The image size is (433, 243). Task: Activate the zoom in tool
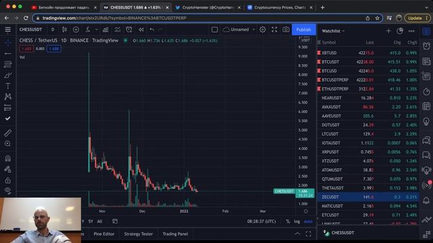coord(7,144)
